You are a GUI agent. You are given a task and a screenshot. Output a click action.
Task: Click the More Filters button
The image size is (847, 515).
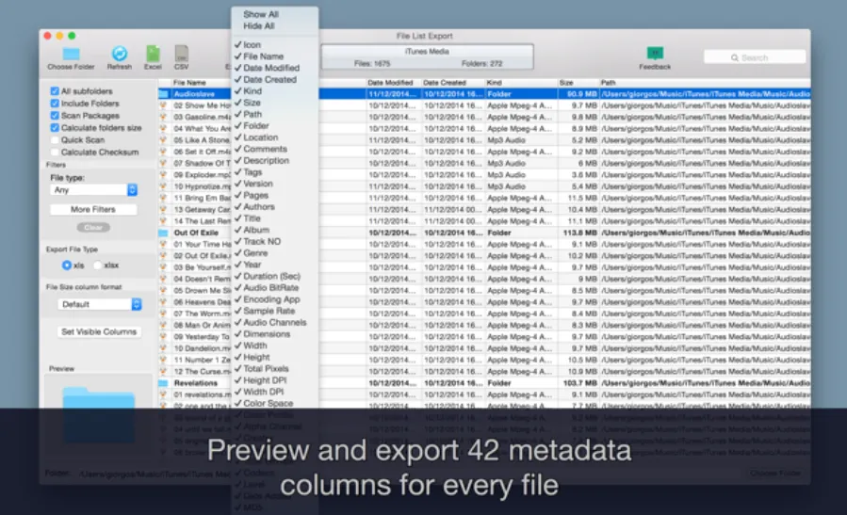coord(93,209)
